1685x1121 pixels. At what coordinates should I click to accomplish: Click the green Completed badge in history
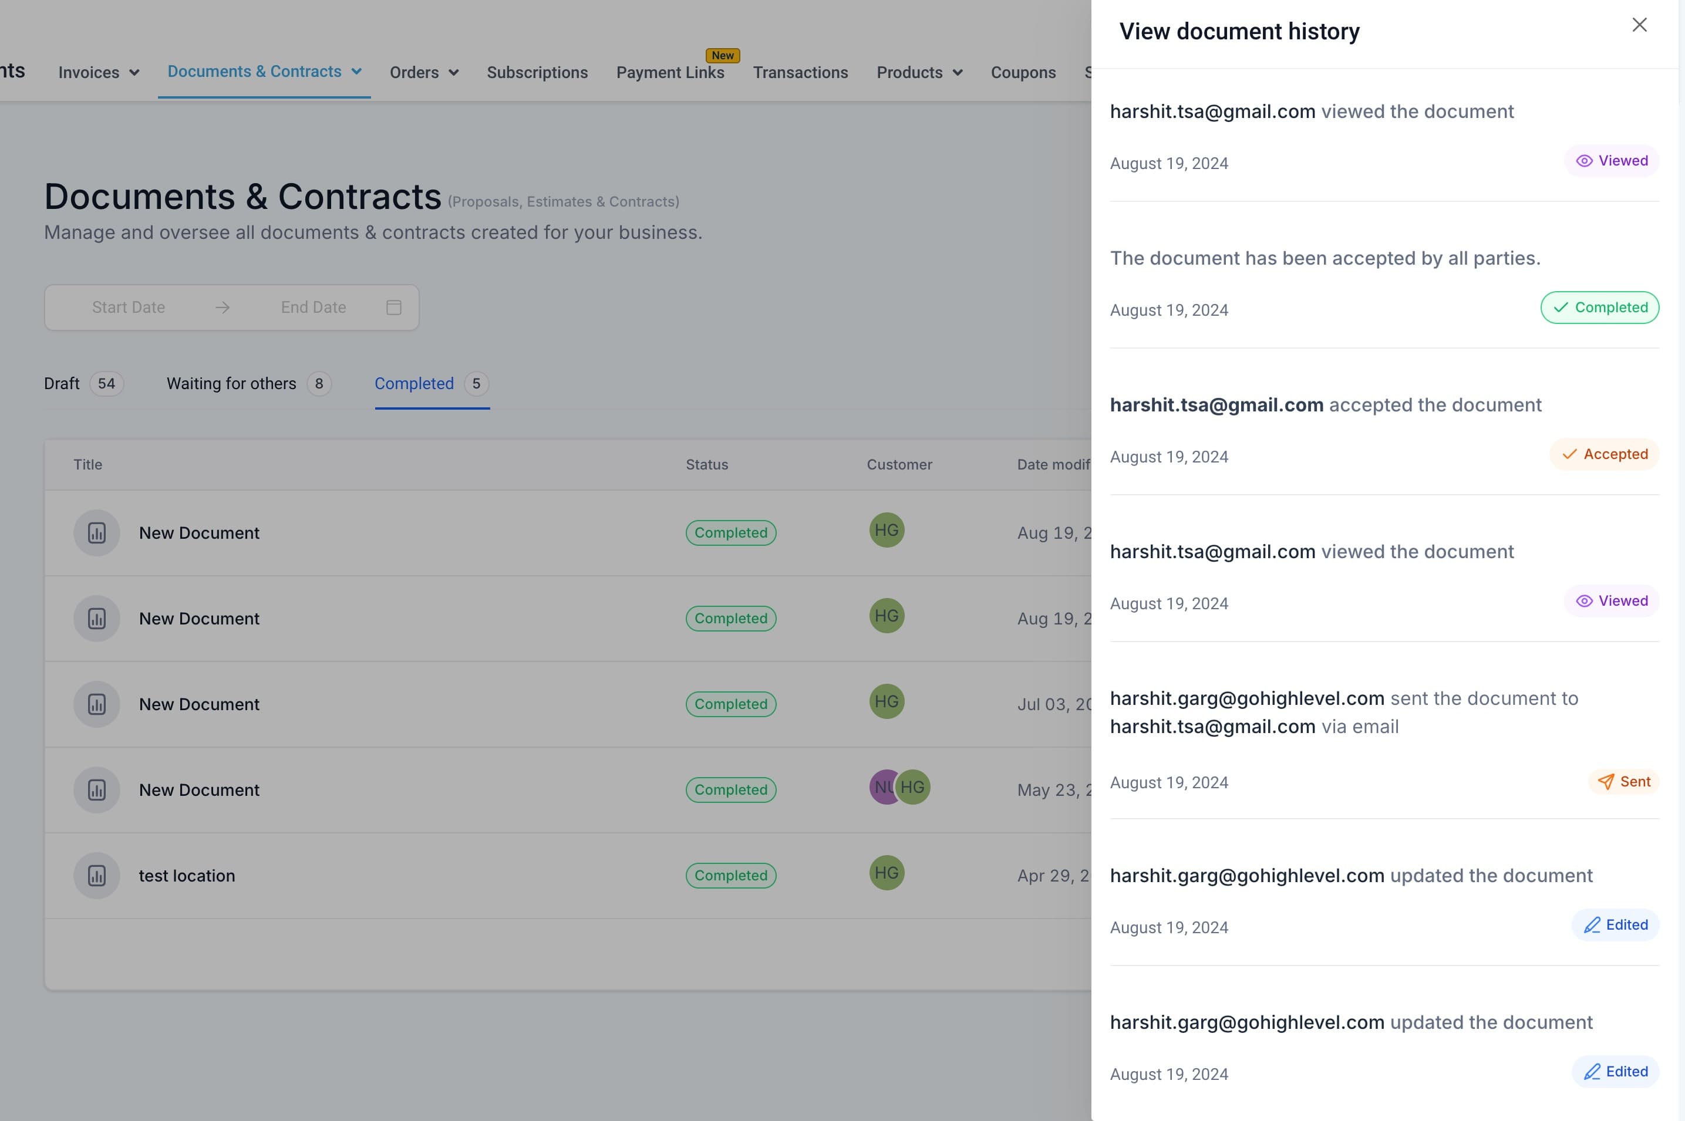click(1600, 308)
